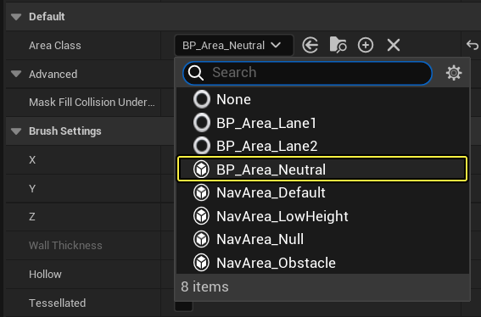
Task: Pick NavArea_LowHeight from the list
Action: tap(322, 216)
